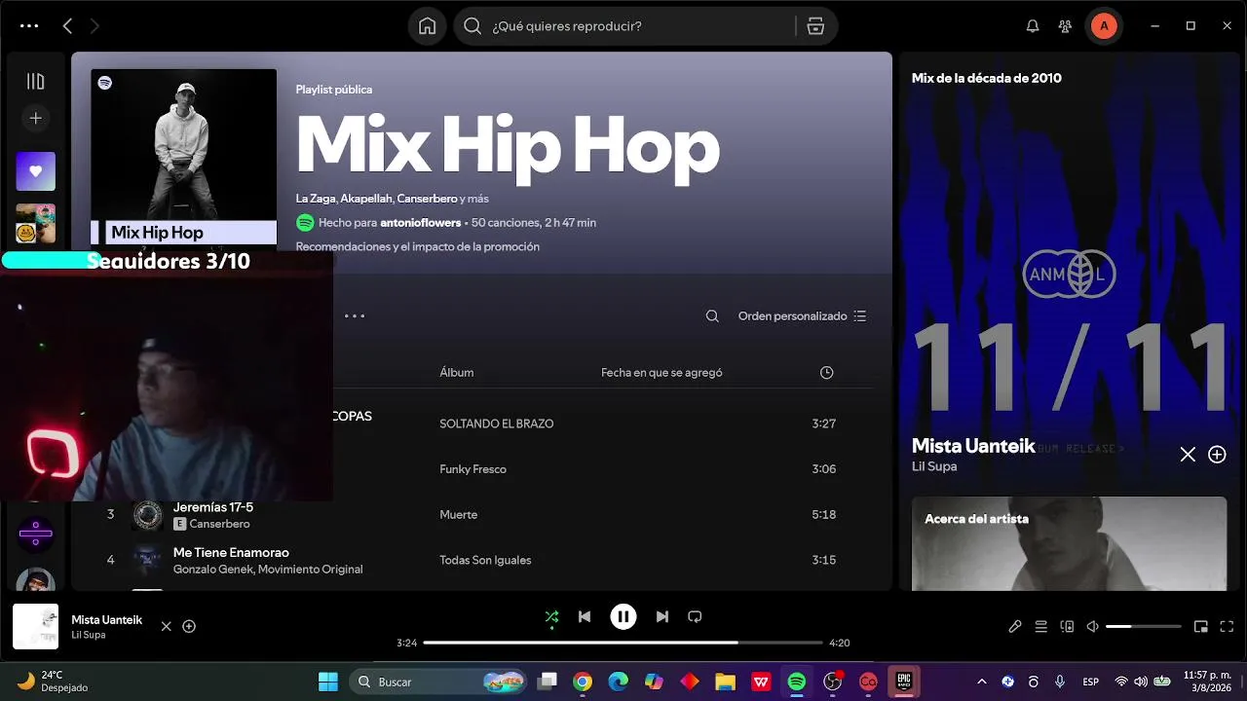
Task: Open the Browse (Explorar) icon in search bar
Action: 816,26
